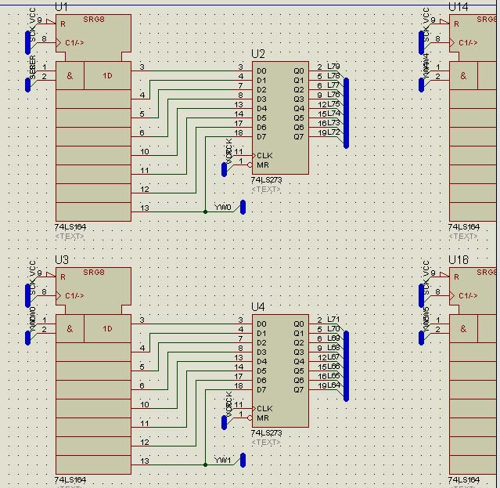Select the YW1 terminal icon
This screenshot has height=488, width=500.
[x=243, y=460]
